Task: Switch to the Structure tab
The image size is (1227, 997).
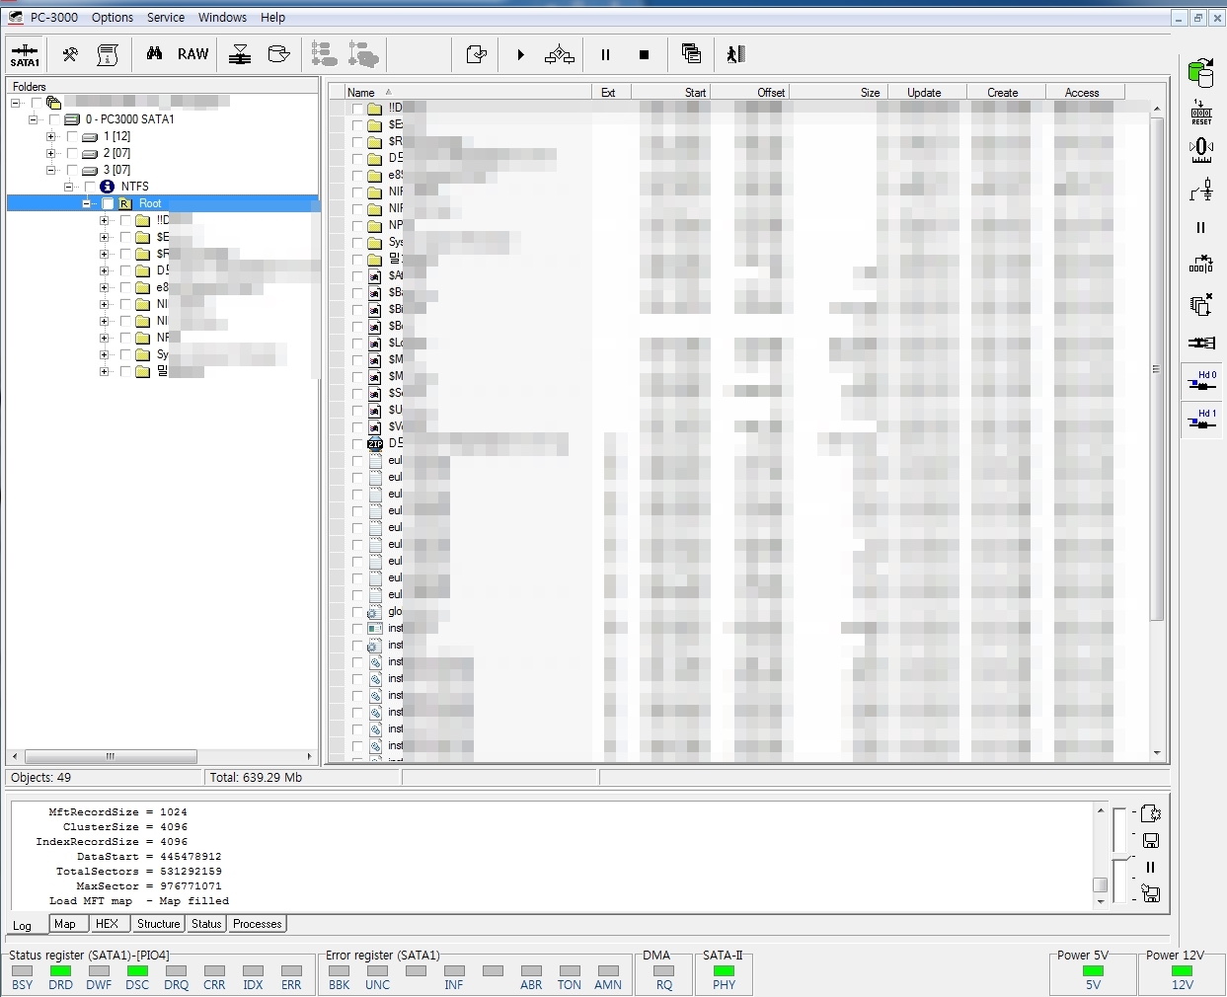Action: coord(158,924)
